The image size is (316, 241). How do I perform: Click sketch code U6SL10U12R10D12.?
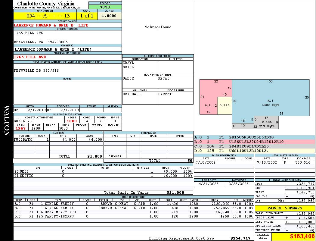[249, 151]
